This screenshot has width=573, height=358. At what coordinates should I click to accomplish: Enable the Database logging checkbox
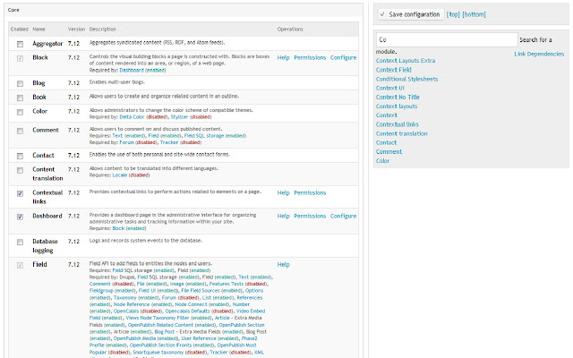pyautogui.click(x=20, y=243)
